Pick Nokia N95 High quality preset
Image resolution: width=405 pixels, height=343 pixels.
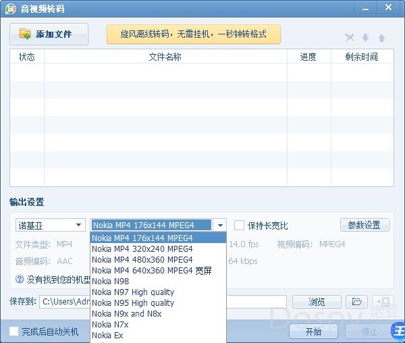[158, 303]
